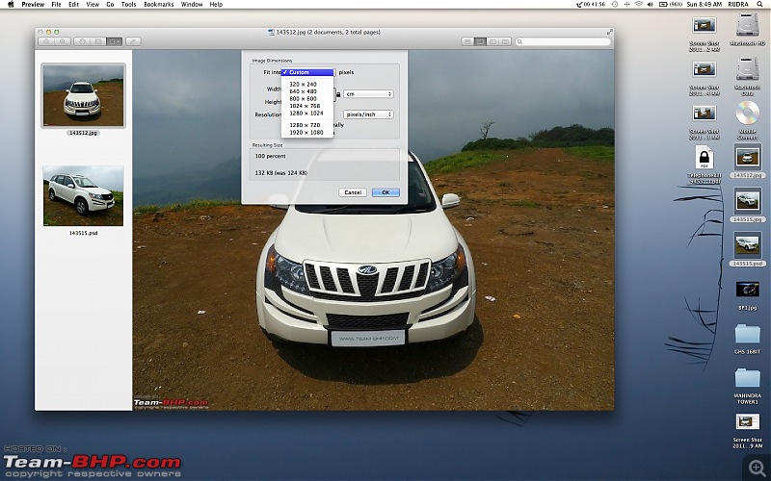Choose the text selection toolbar tool
Screen dimensions: 771x481
(x=98, y=41)
